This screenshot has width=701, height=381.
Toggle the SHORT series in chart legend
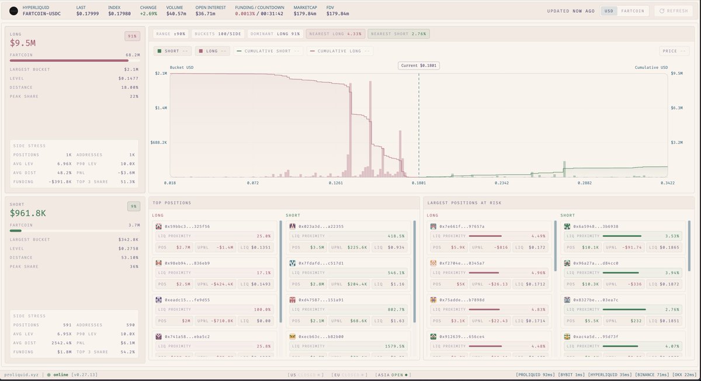point(172,51)
